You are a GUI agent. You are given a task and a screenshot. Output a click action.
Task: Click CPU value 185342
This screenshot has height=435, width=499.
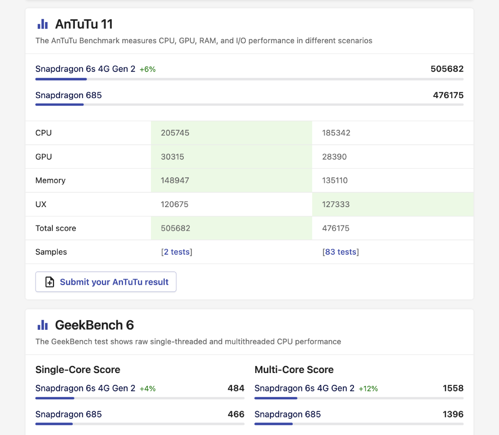[x=336, y=133]
